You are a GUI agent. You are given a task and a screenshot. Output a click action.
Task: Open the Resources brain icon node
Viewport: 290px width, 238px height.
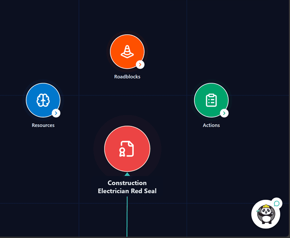(x=43, y=100)
